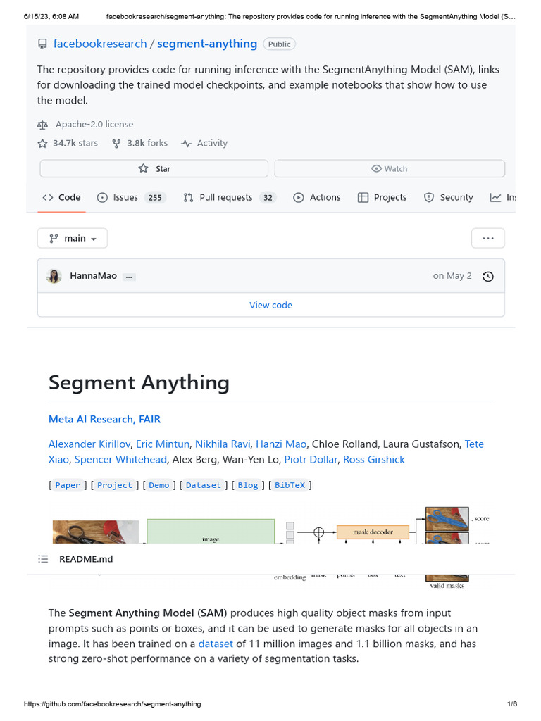The image size is (541, 721).
Task: Toggle Watch on this repository
Action: coord(389,169)
